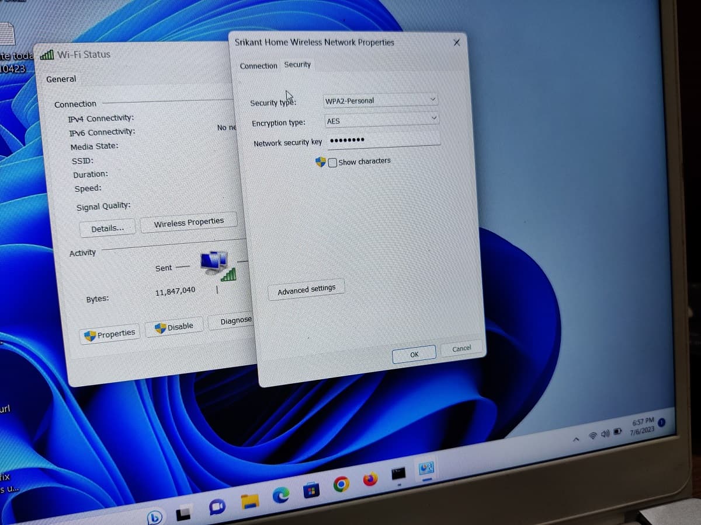This screenshot has width=701, height=525.
Task: Open Task View from the taskbar
Action: 184,513
